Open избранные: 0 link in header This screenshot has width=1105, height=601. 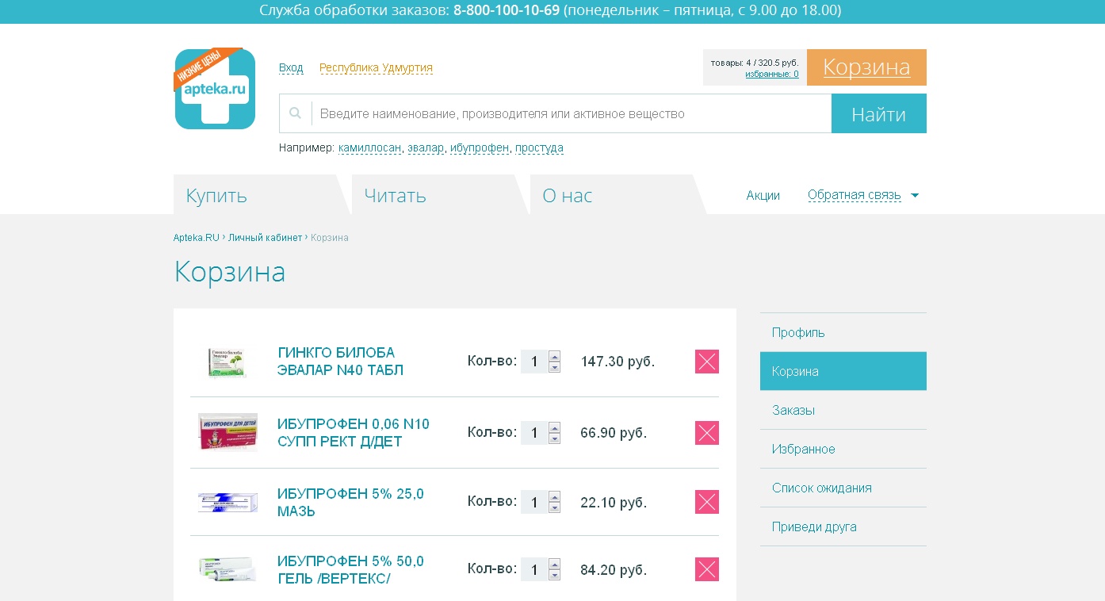(x=772, y=74)
